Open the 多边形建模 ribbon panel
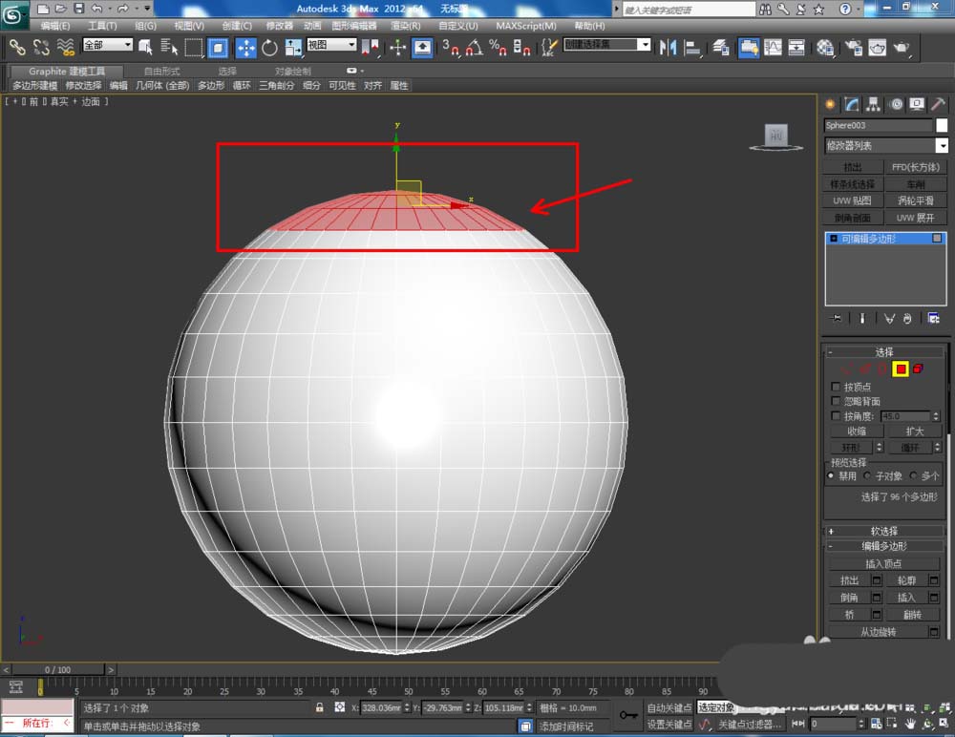This screenshot has height=737, width=955. 34,85
